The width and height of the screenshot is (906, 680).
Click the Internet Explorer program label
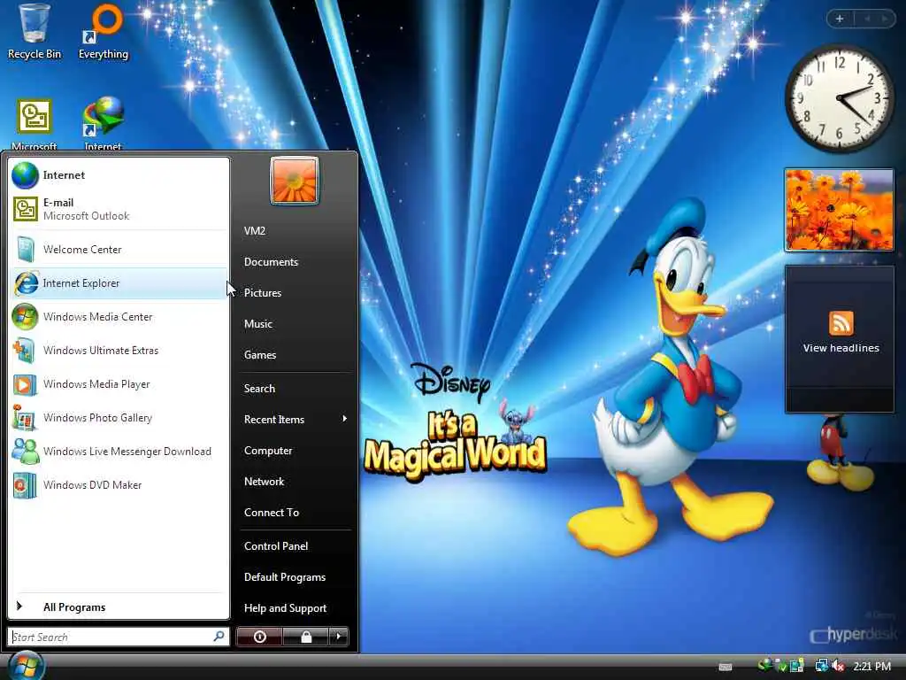[81, 283]
